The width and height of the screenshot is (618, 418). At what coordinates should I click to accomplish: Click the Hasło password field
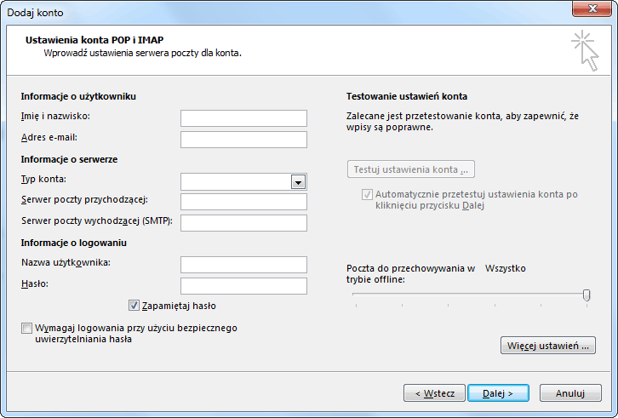click(243, 286)
